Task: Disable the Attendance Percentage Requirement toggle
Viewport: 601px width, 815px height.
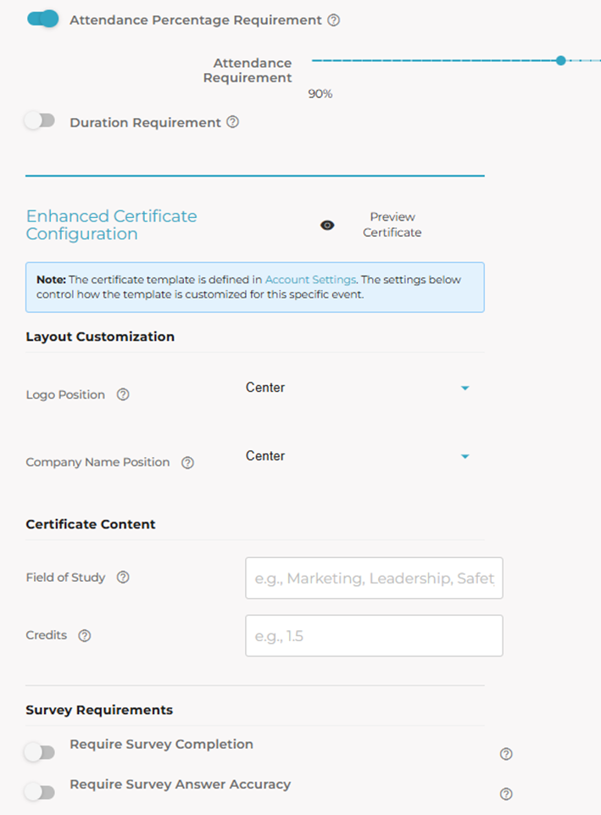Action: pyautogui.click(x=42, y=19)
